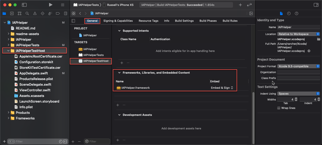Open the Symbol navigator
The width and height of the screenshot is (322, 145).
click(19, 13)
